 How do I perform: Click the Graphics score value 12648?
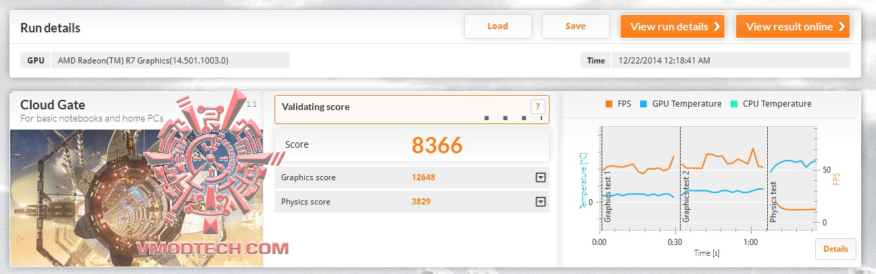(x=424, y=177)
